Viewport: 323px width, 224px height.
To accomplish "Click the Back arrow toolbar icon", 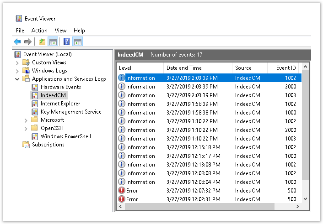I will click(x=18, y=42).
